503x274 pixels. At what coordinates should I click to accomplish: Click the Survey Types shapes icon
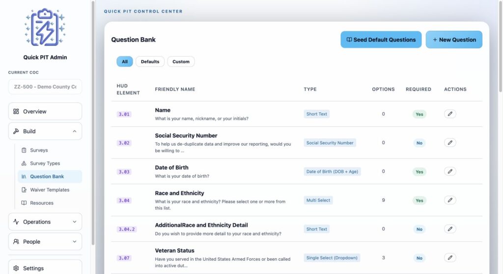point(24,163)
